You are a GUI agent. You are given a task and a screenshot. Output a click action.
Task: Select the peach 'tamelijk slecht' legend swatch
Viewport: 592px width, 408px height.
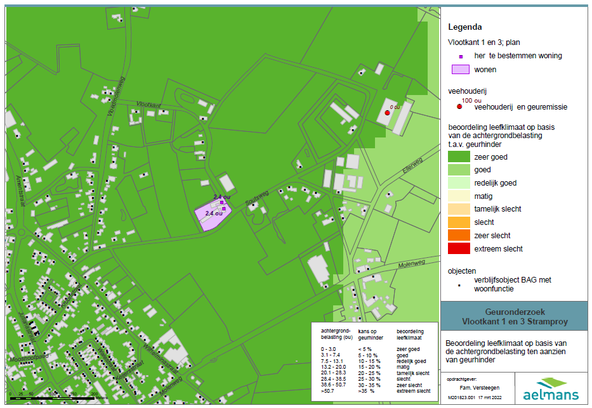tap(459, 209)
